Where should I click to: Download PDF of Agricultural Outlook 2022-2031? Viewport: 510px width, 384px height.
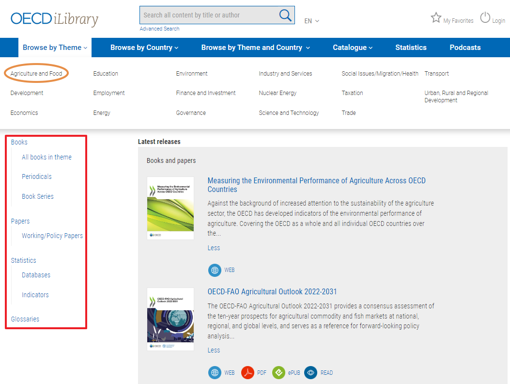click(248, 372)
